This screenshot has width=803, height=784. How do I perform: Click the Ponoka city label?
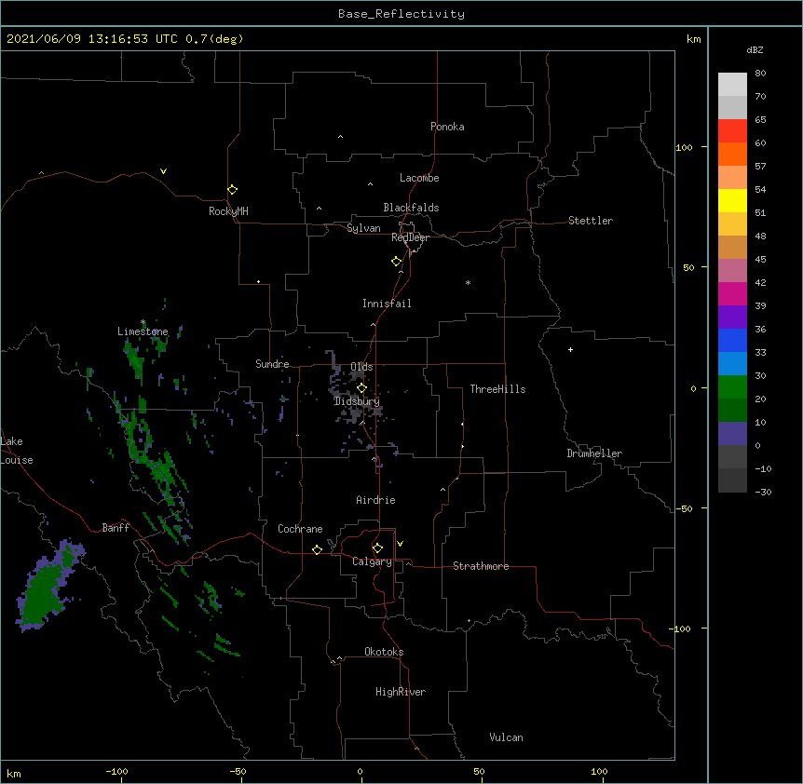pos(447,127)
